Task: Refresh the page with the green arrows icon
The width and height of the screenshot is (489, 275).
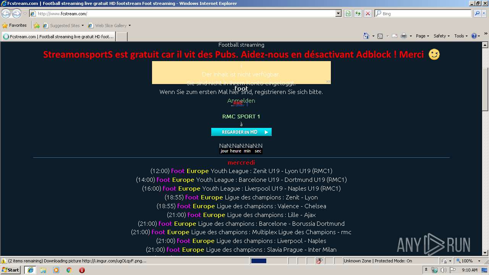Action: tap(358, 13)
